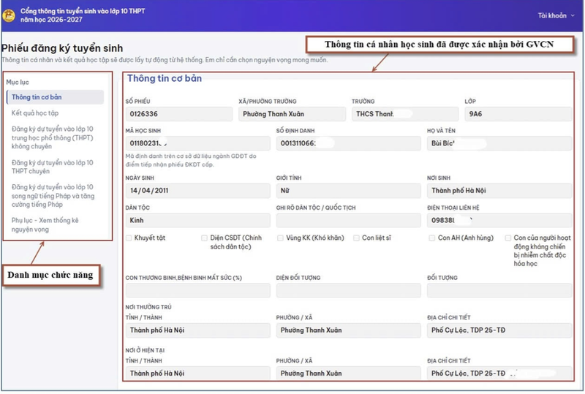This screenshot has width=585, height=394.
Task: Select the empty Diện đối tượng field
Action: 349,290
